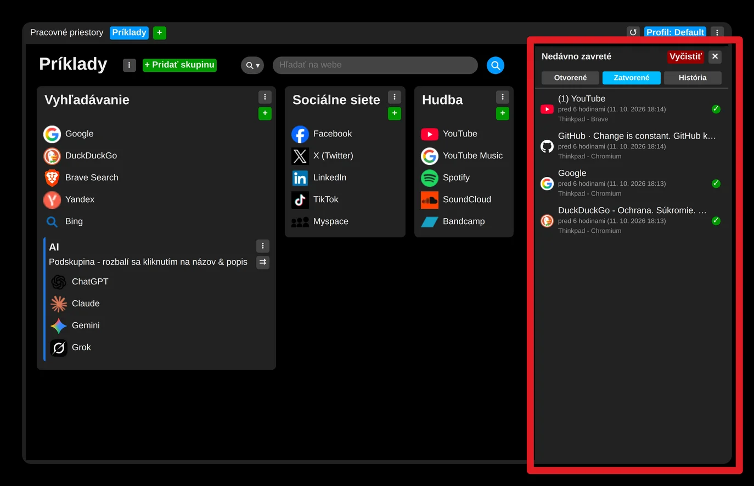Open the Brave Search lion icon
754x486 pixels.
click(52, 178)
